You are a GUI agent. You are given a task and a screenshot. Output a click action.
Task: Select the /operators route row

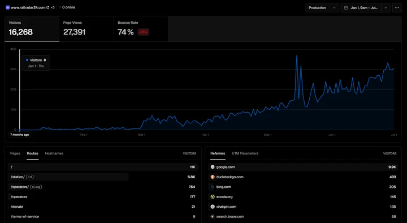(103, 197)
